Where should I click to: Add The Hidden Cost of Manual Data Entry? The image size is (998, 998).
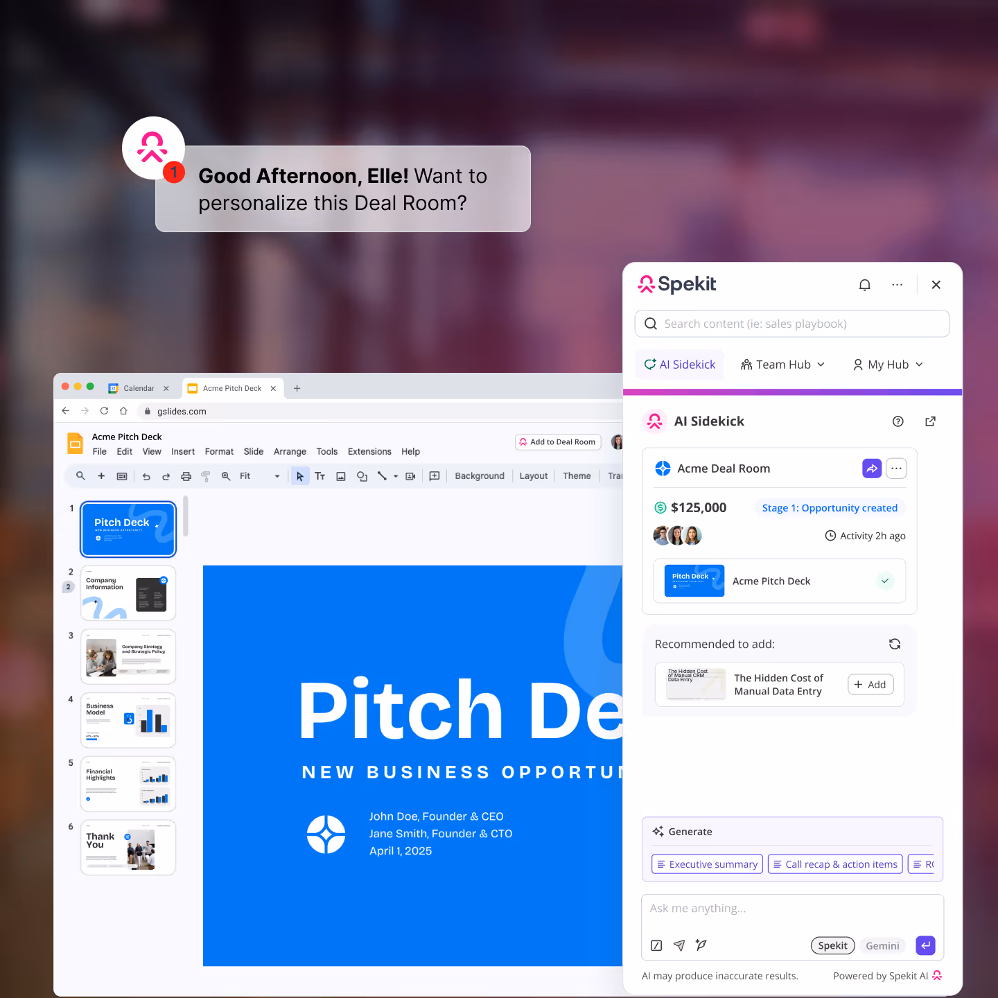tap(870, 685)
